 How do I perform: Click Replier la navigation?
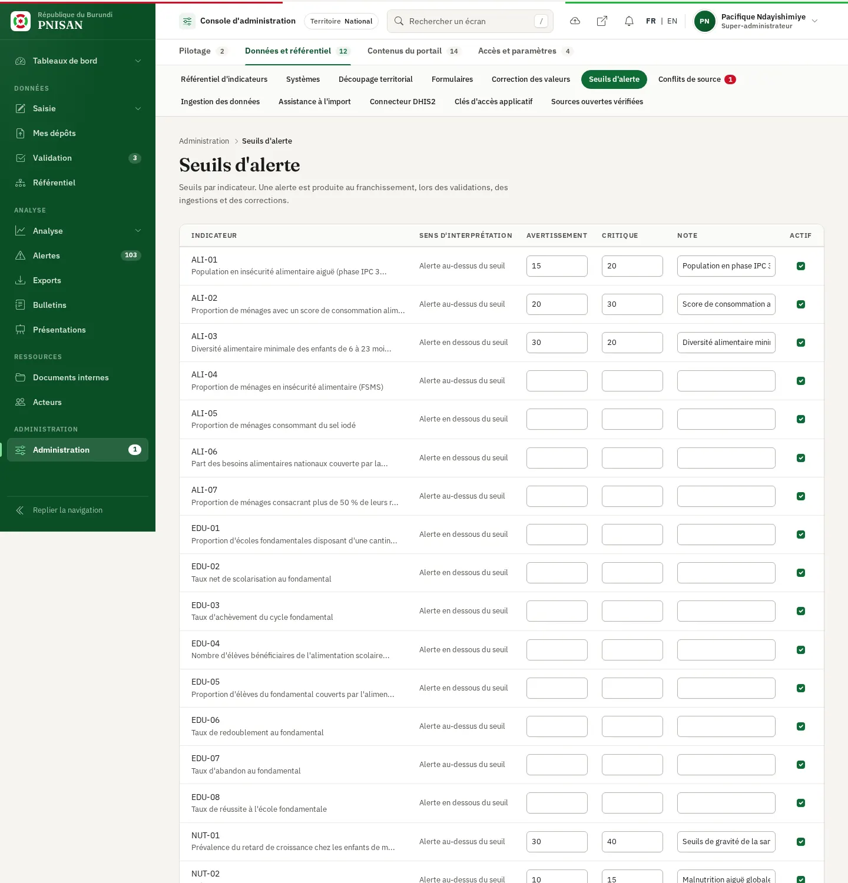[78, 510]
